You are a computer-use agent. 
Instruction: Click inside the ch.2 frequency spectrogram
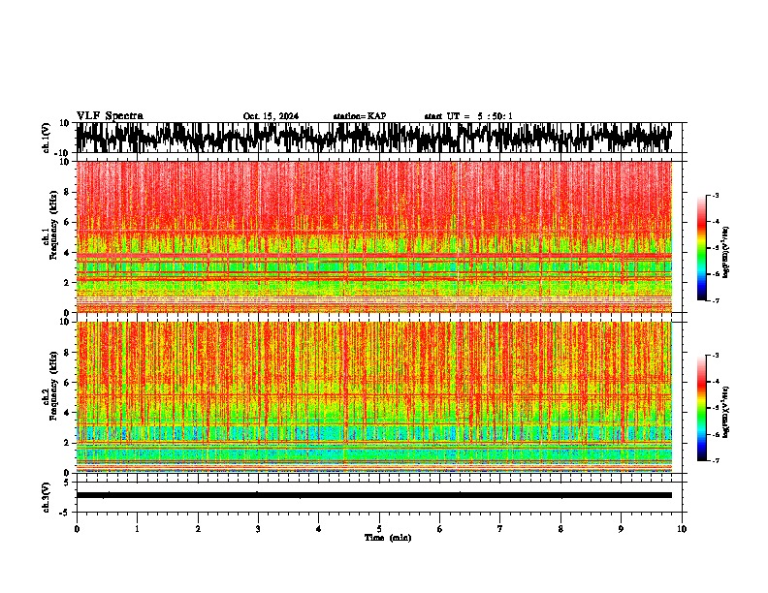tap(374, 397)
